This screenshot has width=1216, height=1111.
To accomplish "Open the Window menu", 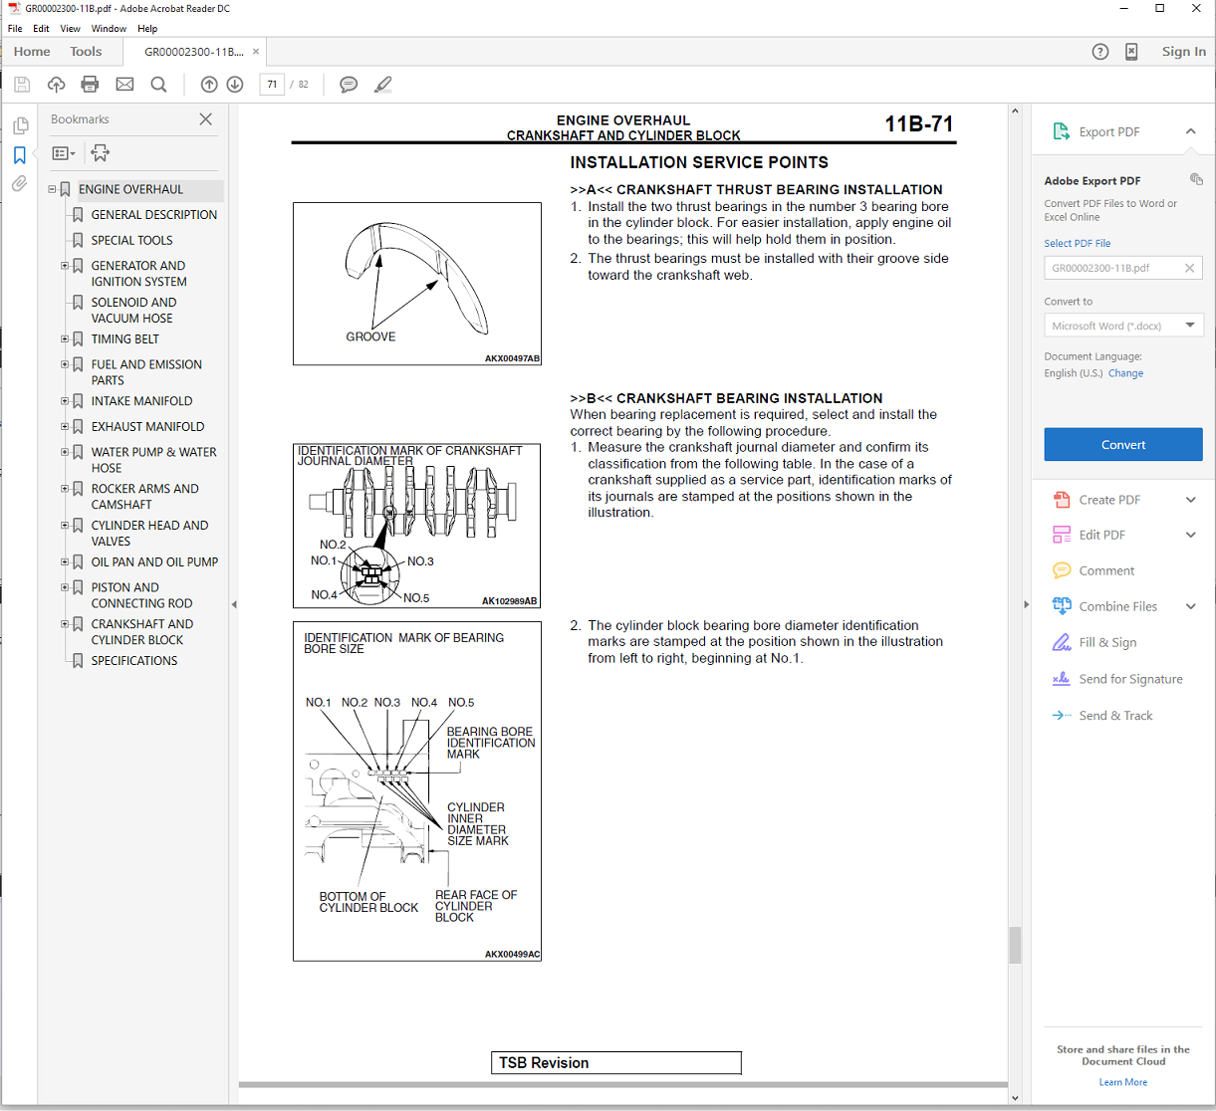I will tap(109, 29).
